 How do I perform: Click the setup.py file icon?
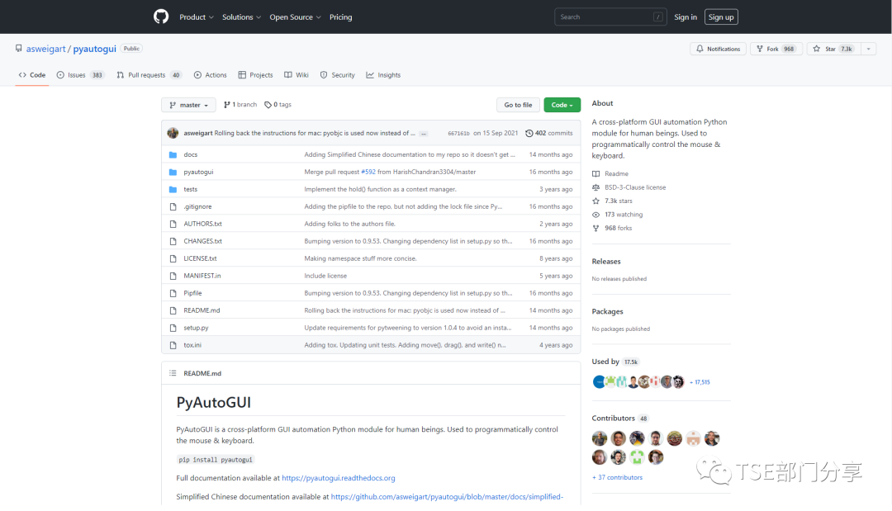click(173, 328)
